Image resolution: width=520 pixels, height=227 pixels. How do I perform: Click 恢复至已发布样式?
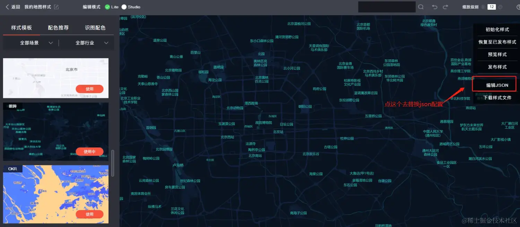tap(497, 42)
